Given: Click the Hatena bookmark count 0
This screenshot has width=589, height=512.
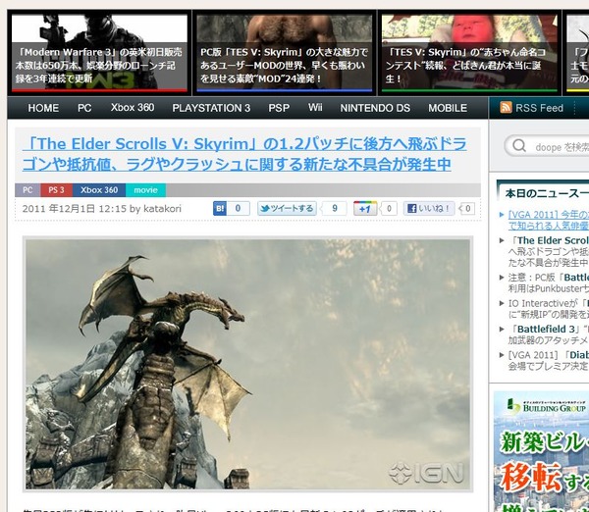Looking at the screenshot, I should (238, 208).
